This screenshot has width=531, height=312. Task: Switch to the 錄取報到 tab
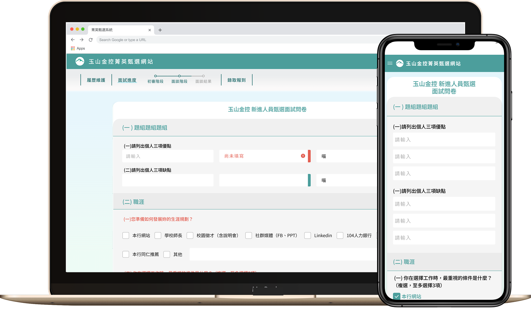point(237,80)
